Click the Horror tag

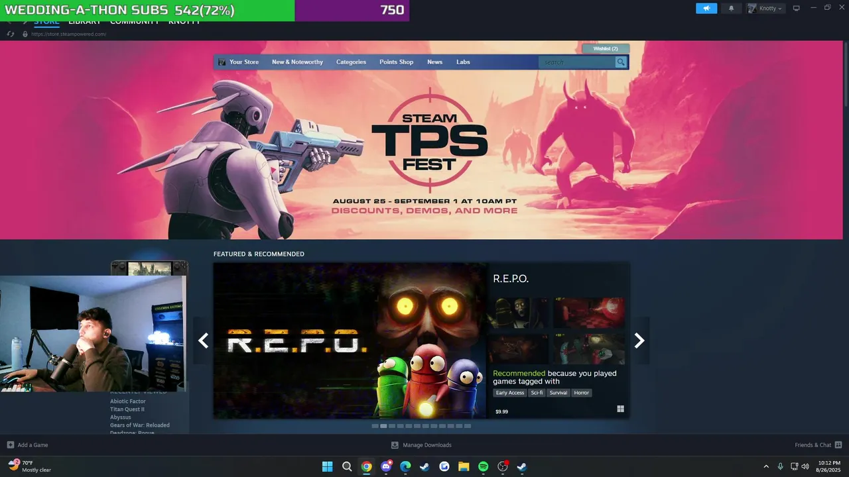(582, 393)
